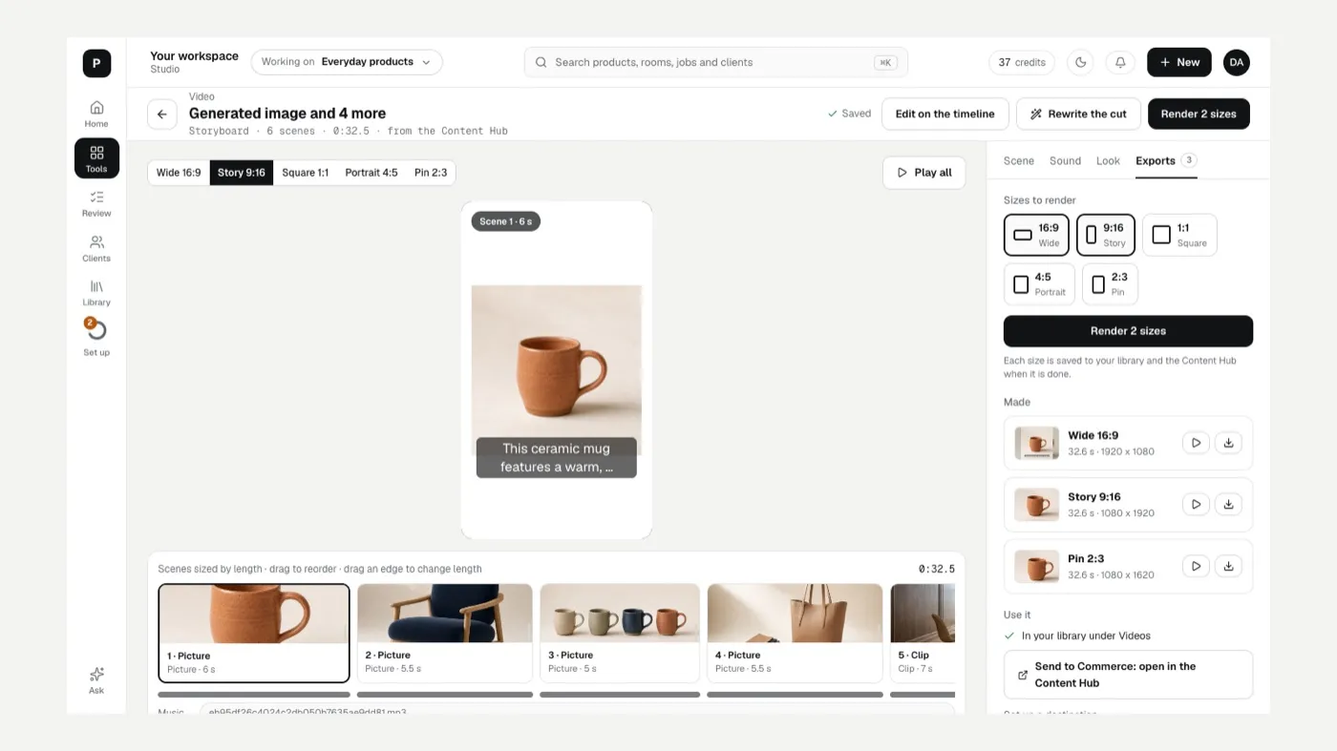Open the Ask assistant
This screenshot has height=751, width=1337.
click(x=96, y=680)
